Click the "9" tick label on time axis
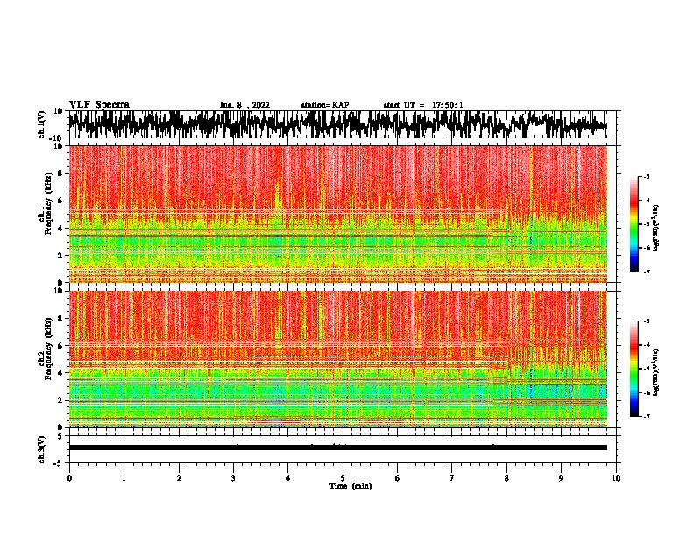Image resolution: width=694 pixels, height=536 pixels. click(x=561, y=478)
